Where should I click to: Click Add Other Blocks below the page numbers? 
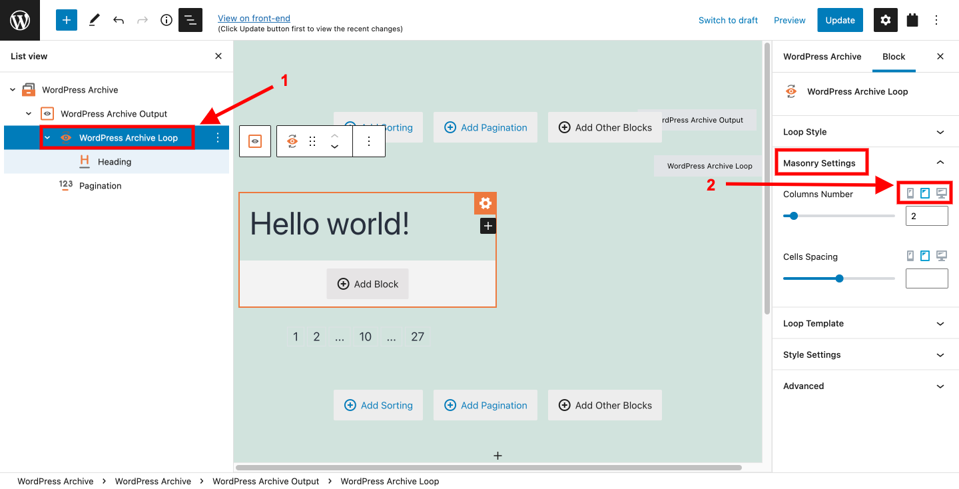point(605,405)
